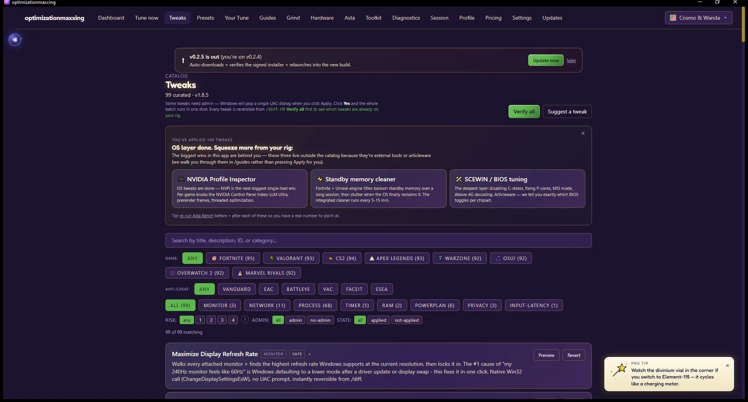Revert the Maximize Display Refresh Rate tweak
Viewport: 748px width, 402px height.
point(574,355)
